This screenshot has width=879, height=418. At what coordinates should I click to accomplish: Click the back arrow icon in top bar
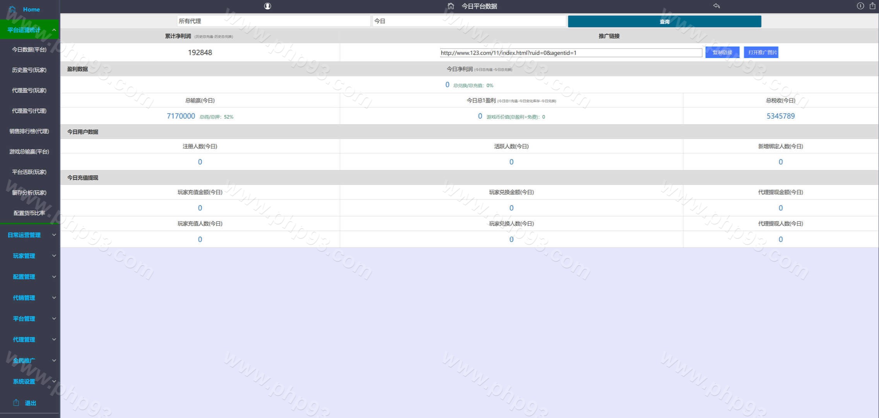[x=716, y=6]
